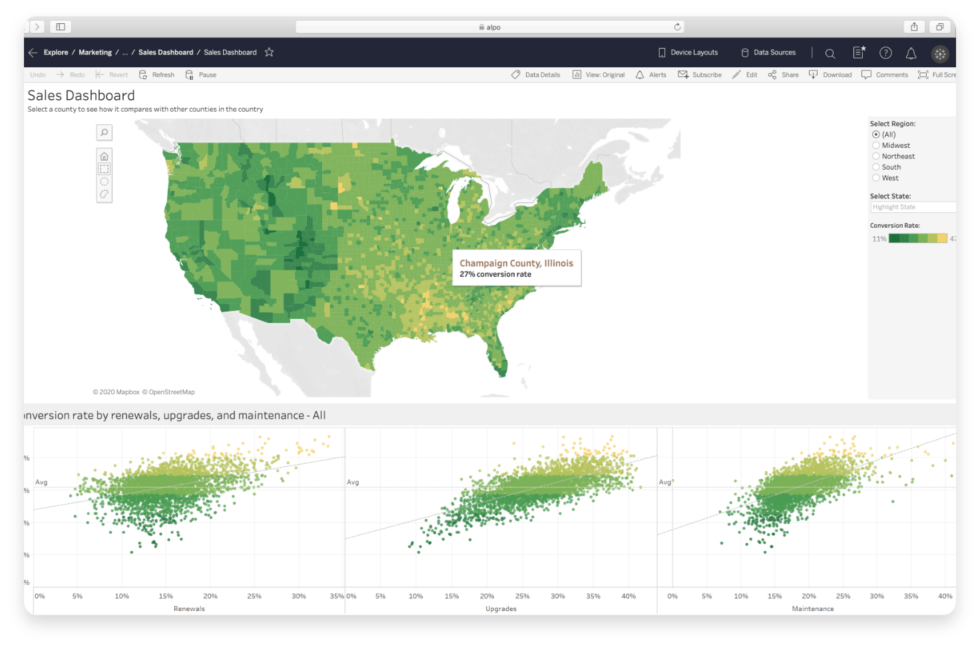Viewport: 980px width, 647px height.
Task: Choose the West region option
Action: click(x=876, y=178)
